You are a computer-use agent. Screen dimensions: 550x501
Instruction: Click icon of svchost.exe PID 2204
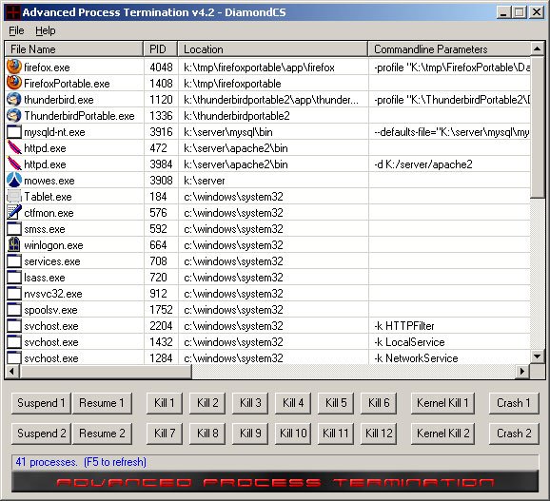pos(14,325)
